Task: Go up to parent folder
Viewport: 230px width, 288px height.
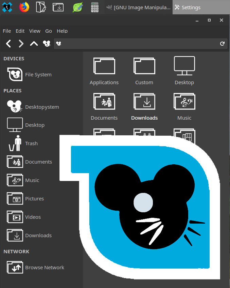Action: click(34, 44)
